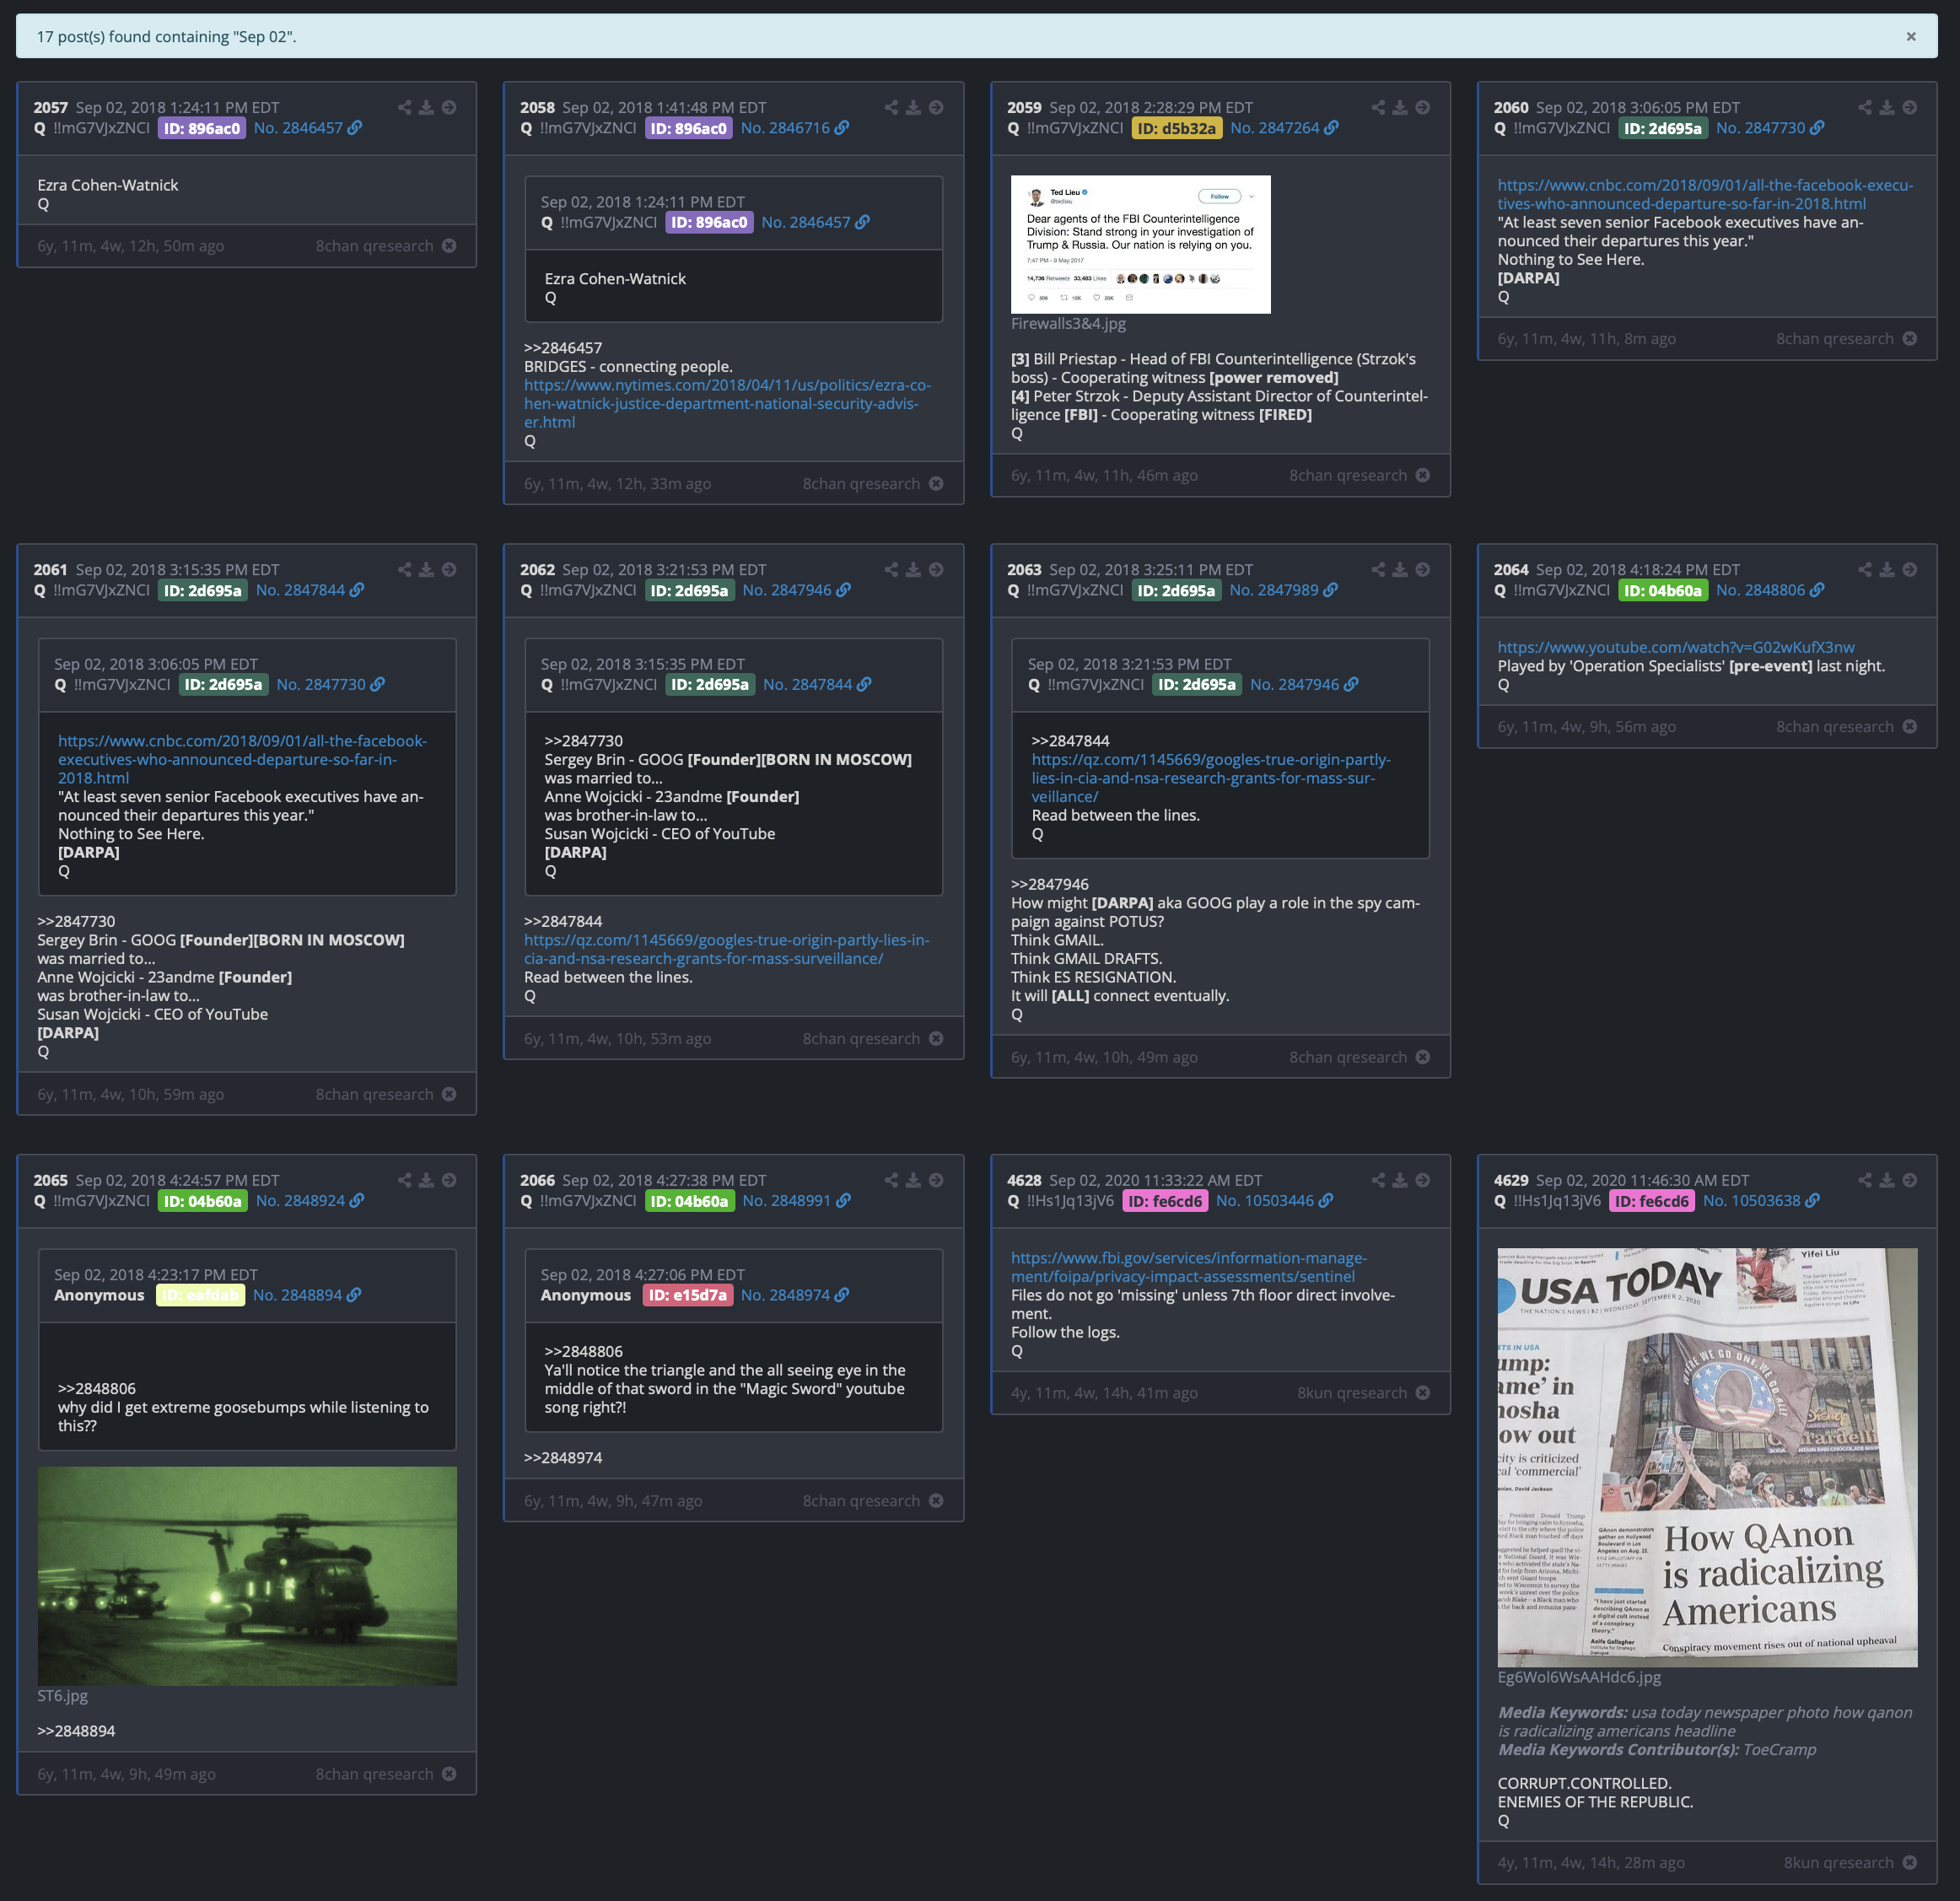
Task: Click the >>2847946 reference in post 2063
Action: 1050,885
